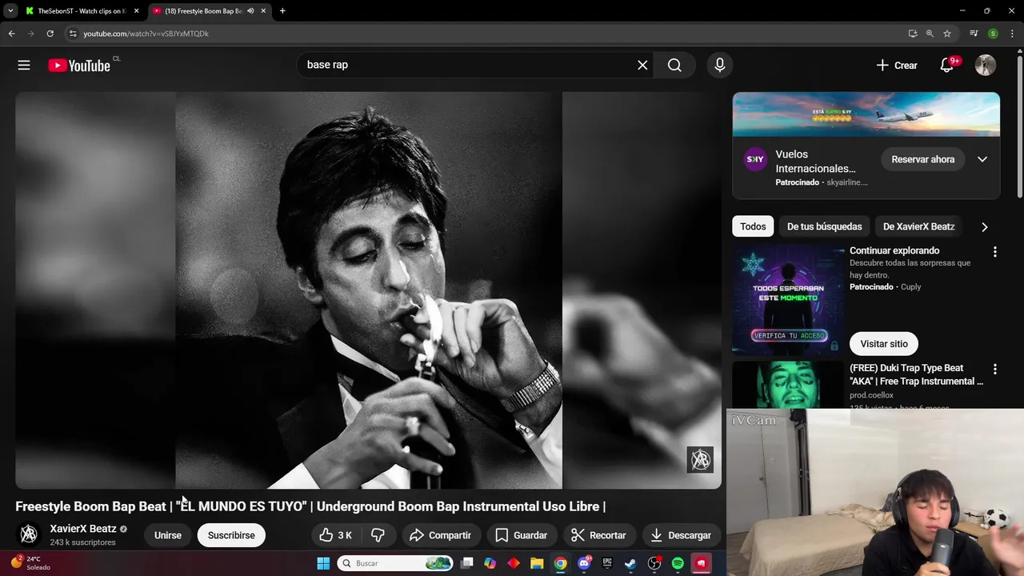Open the Chrome profile S button
Image resolution: width=1024 pixels, height=576 pixels.
[993, 34]
